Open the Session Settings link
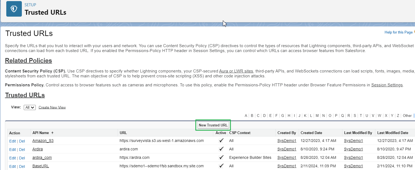 [387, 85]
